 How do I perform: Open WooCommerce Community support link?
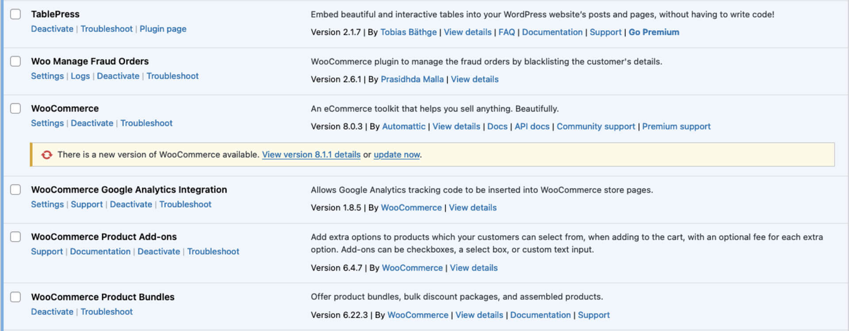[596, 127]
